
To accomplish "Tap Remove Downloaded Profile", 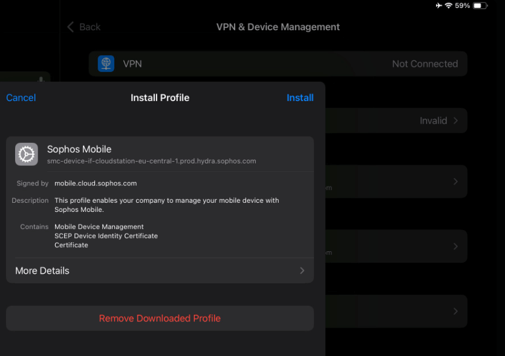I will [x=160, y=318].
